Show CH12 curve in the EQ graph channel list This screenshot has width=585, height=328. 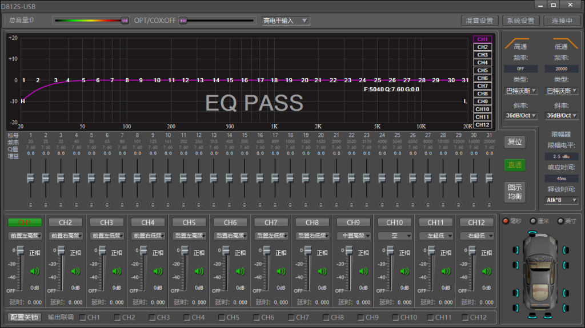[x=482, y=125]
